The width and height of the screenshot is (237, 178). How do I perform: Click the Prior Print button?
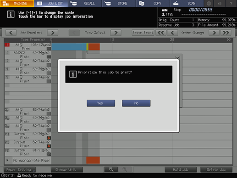[143, 33]
